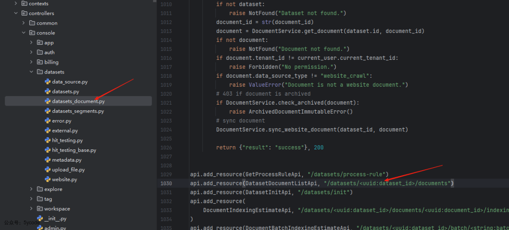Click the Python file icon for datasets.py
This screenshot has height=230, width=509.
click(x=48, y=91)
